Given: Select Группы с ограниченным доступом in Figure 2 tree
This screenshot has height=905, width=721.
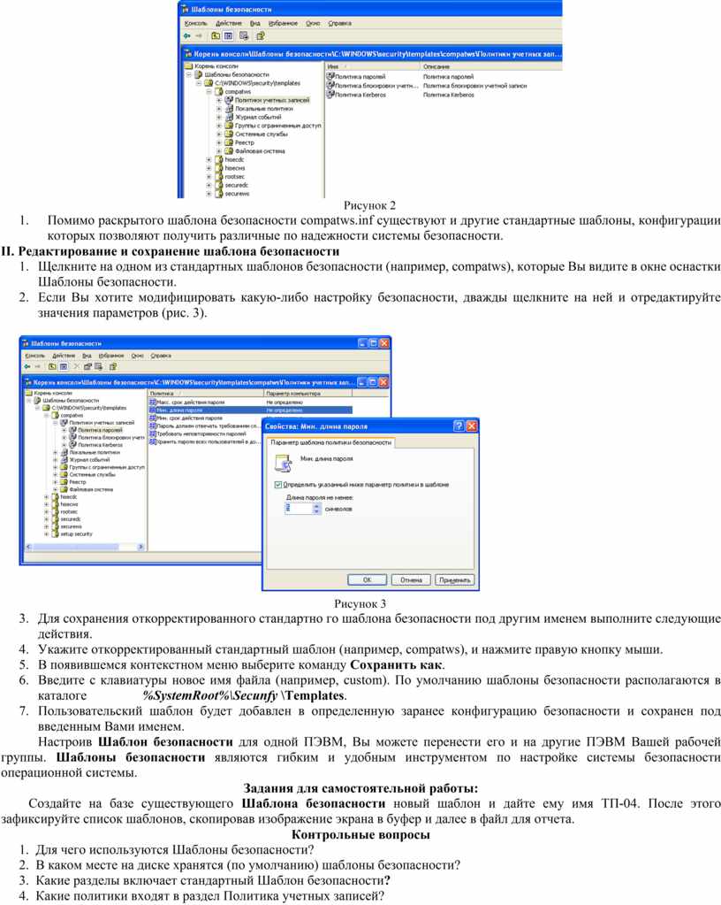Looking at the screenshot, I should point(277,126).
